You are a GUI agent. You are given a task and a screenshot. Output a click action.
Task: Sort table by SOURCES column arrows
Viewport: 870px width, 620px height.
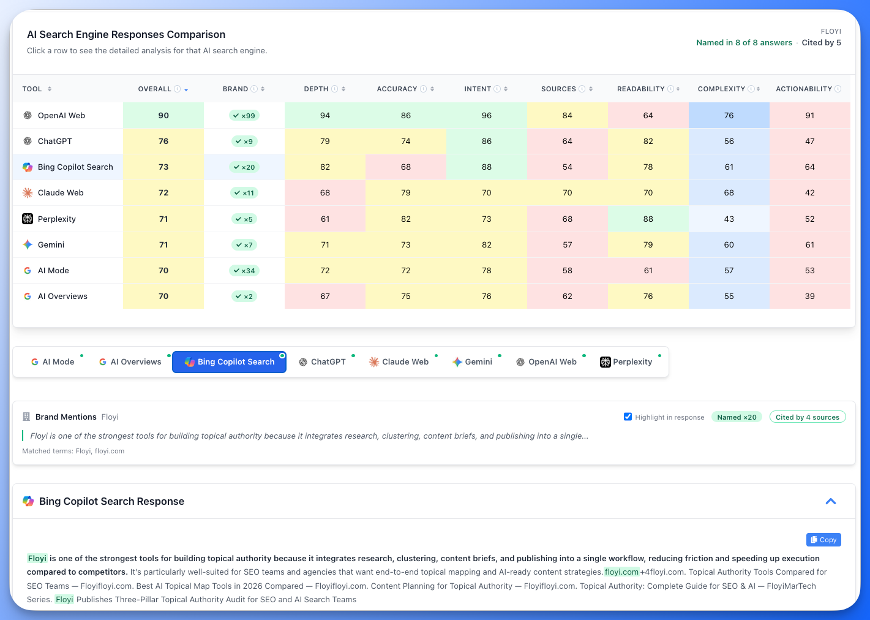(x=591, y=89)
